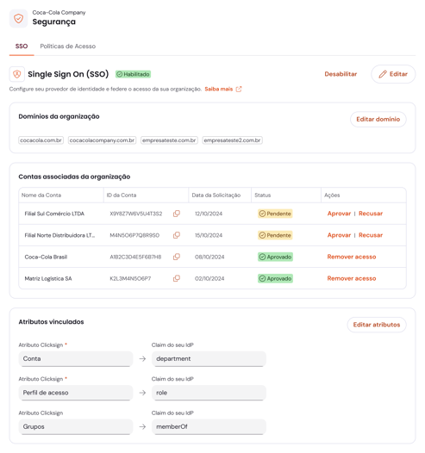Approve the Filial Norte Distribuidora account
Image resolution: width=425 pixels, height=453 pixels.
(x=339, y=235)
